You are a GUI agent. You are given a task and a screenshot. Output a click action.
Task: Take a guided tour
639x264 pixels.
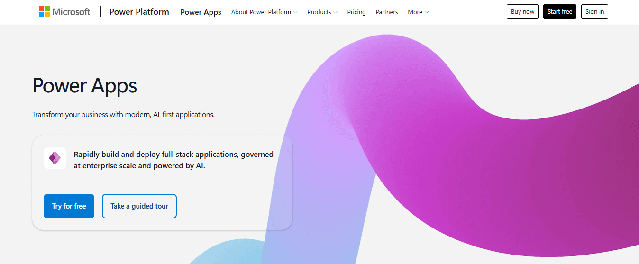click(x=139, y=206)
